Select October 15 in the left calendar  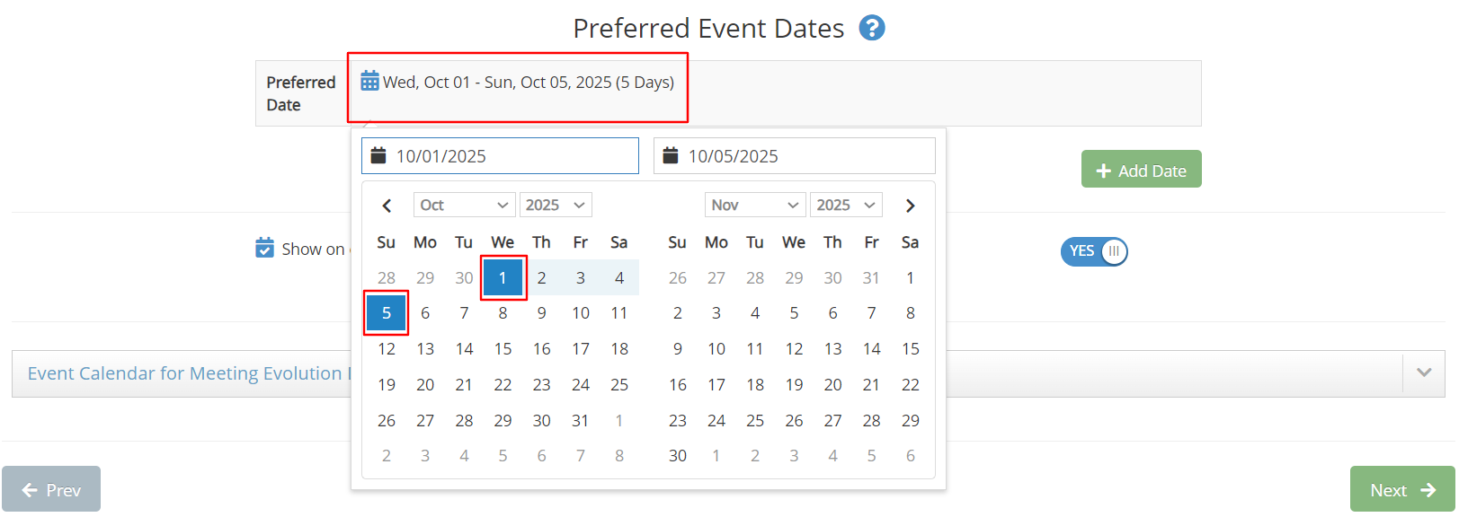pyautogui.click(x=503, y=348)
